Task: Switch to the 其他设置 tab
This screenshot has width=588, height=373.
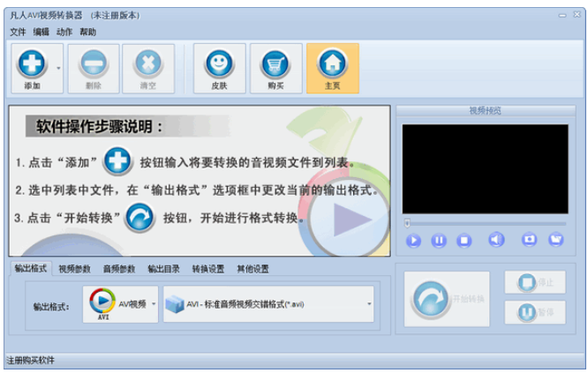Action: coord(253,269)
